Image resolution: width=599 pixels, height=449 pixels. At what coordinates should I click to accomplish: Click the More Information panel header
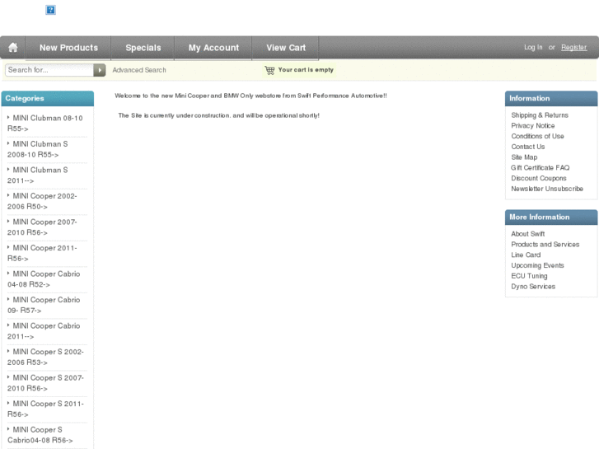[x=551, y=217]
